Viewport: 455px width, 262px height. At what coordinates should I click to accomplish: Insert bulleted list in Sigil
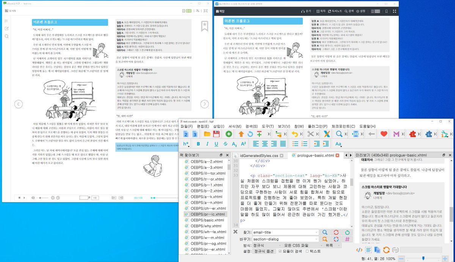point(296,144)
